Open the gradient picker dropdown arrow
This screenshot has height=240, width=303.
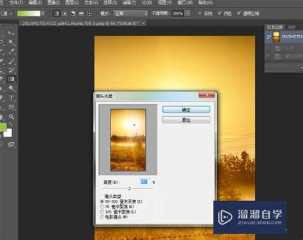coord(43,13)
